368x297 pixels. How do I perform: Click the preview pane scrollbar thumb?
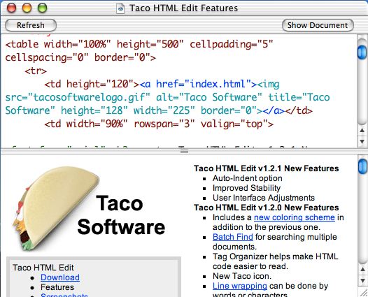click(362, 166)
